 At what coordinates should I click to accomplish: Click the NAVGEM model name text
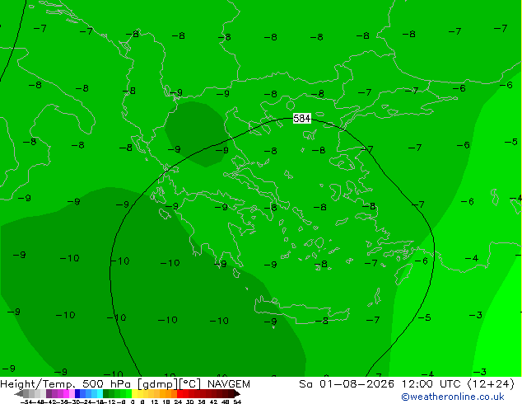tap(229, 384)
